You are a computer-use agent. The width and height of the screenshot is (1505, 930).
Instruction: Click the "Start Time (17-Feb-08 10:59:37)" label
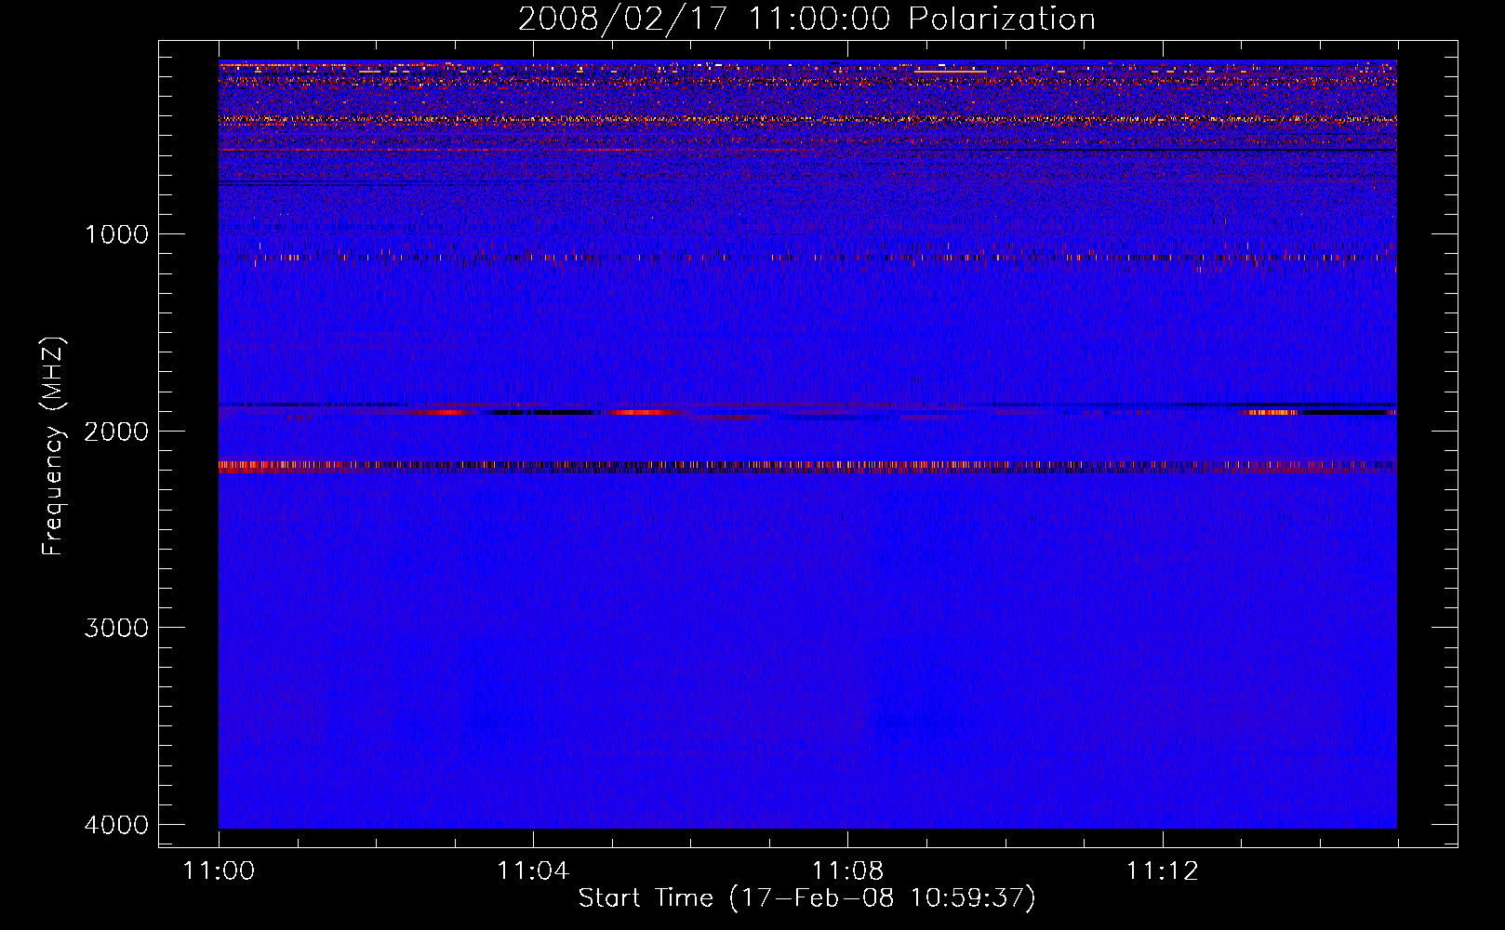click(x=806, y=898)
